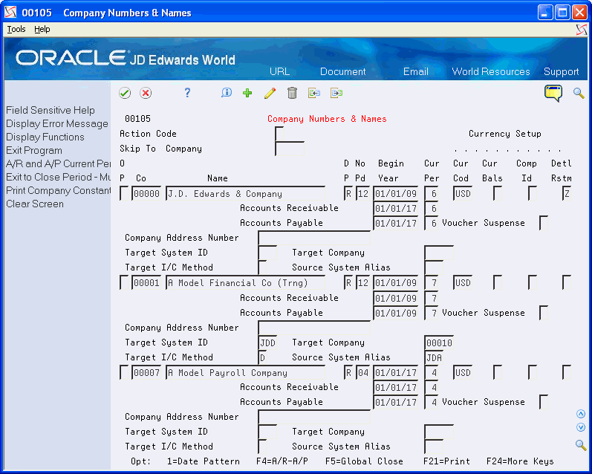Click the F5=Global Close function key text
Viewport: 592px width, 474px height.
coord(364,461)
